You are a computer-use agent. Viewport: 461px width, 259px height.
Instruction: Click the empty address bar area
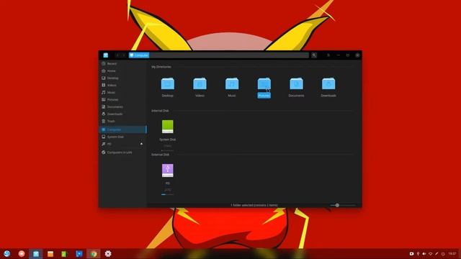[x=229, y=55]
